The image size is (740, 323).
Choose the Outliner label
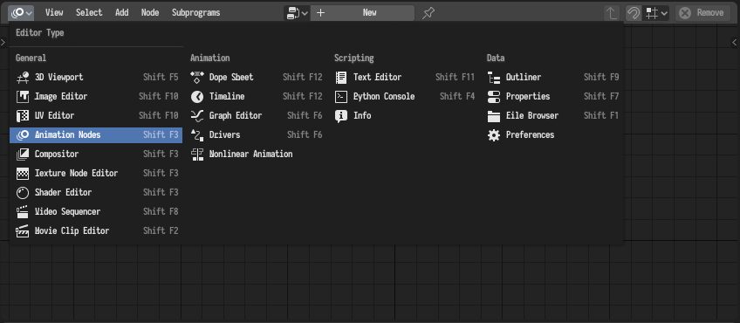(524, 78)
